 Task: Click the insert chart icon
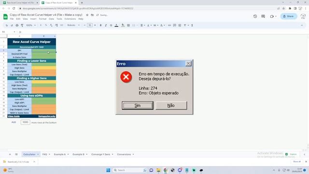point(180,25)
